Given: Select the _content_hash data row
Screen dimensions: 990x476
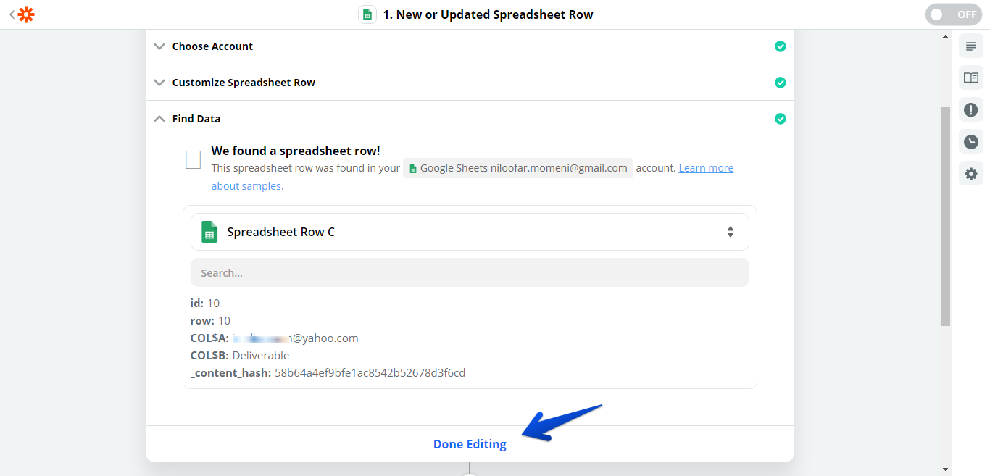Looking at the screenshot, I should coord(328,373).
